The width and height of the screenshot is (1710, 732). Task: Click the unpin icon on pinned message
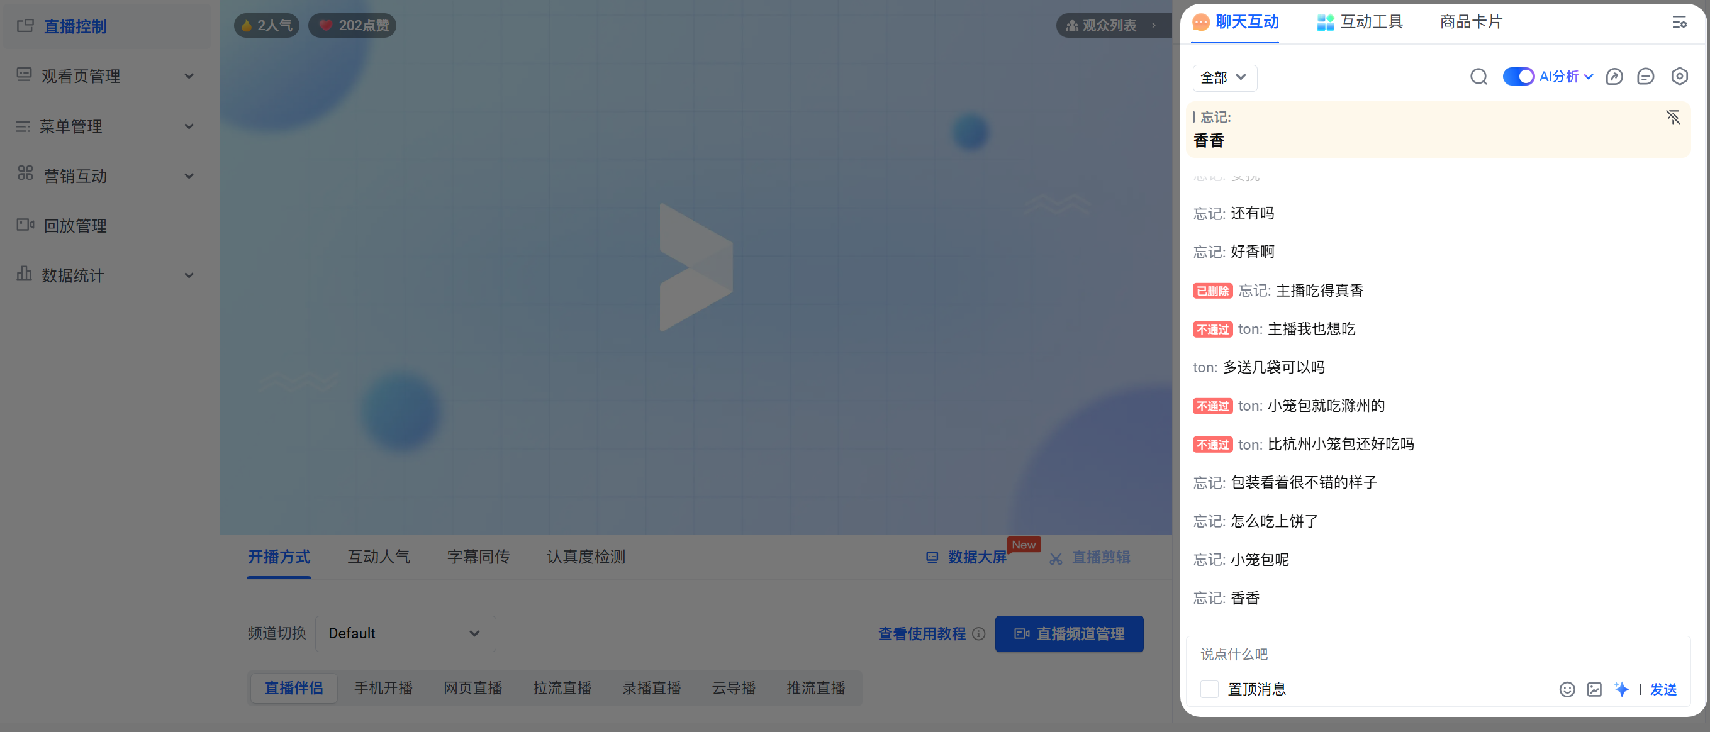(1673, 118)
